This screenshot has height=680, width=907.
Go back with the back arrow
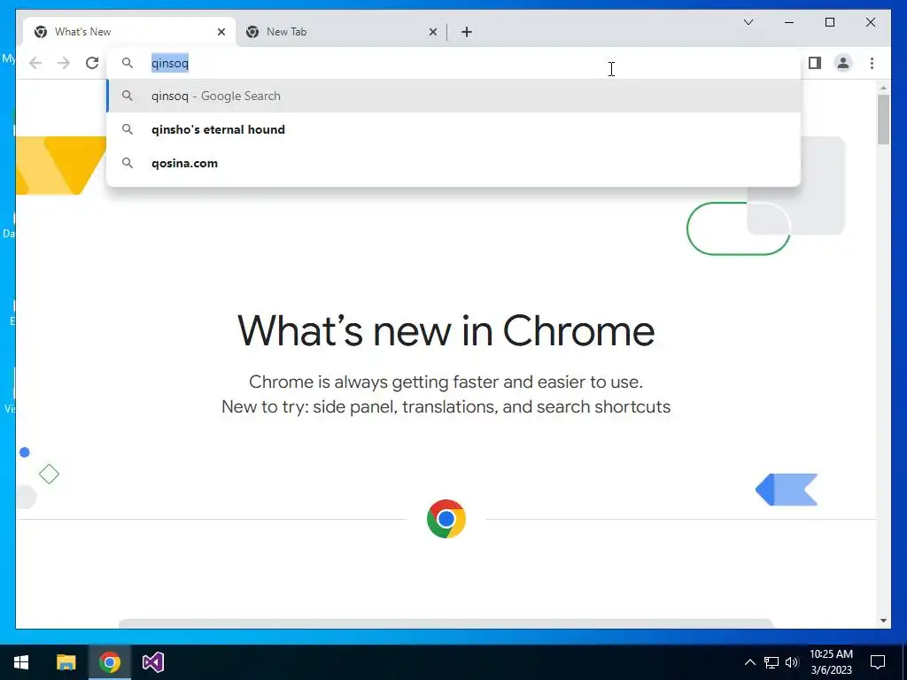pyautogui.click(x=35, y=63)
